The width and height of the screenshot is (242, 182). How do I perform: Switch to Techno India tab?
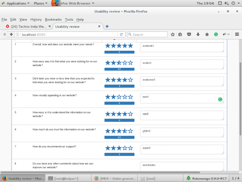tap(28, 27)
